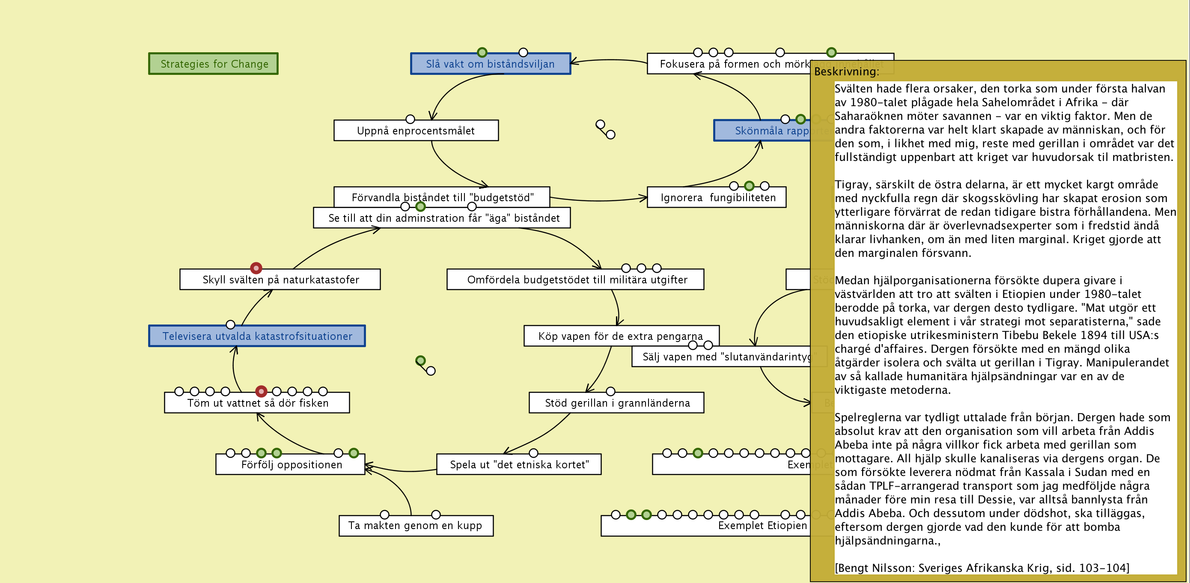
Task: Click the Beskrivning description text panel
Action: point(1004,323)
